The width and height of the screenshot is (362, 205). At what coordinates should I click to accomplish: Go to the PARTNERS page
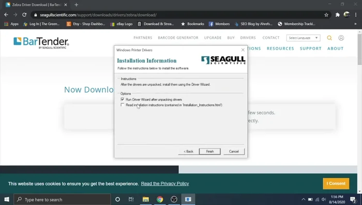click(143, 38)
